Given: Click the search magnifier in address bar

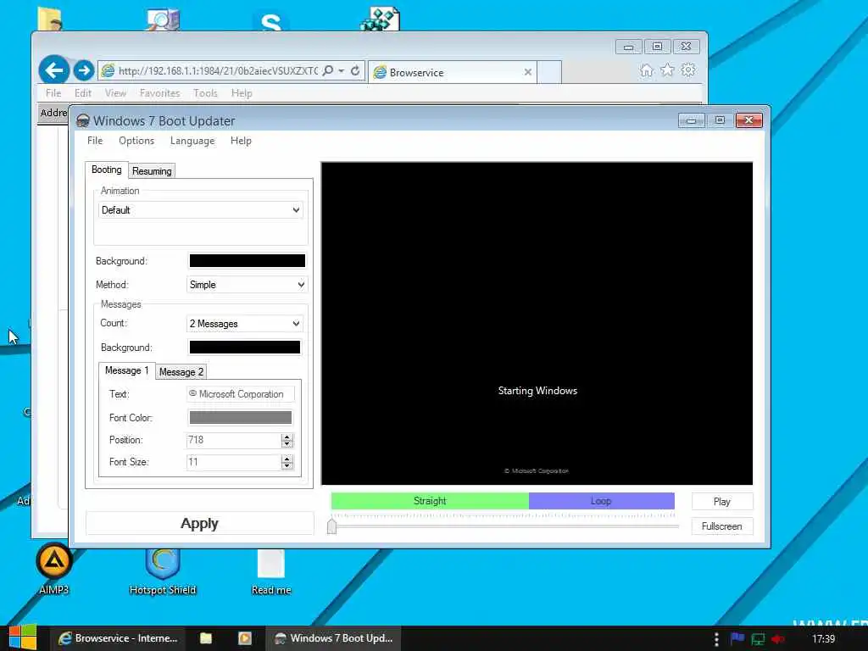Looking at the screenshot, I should pyautogui.click(x=328, y=71).
